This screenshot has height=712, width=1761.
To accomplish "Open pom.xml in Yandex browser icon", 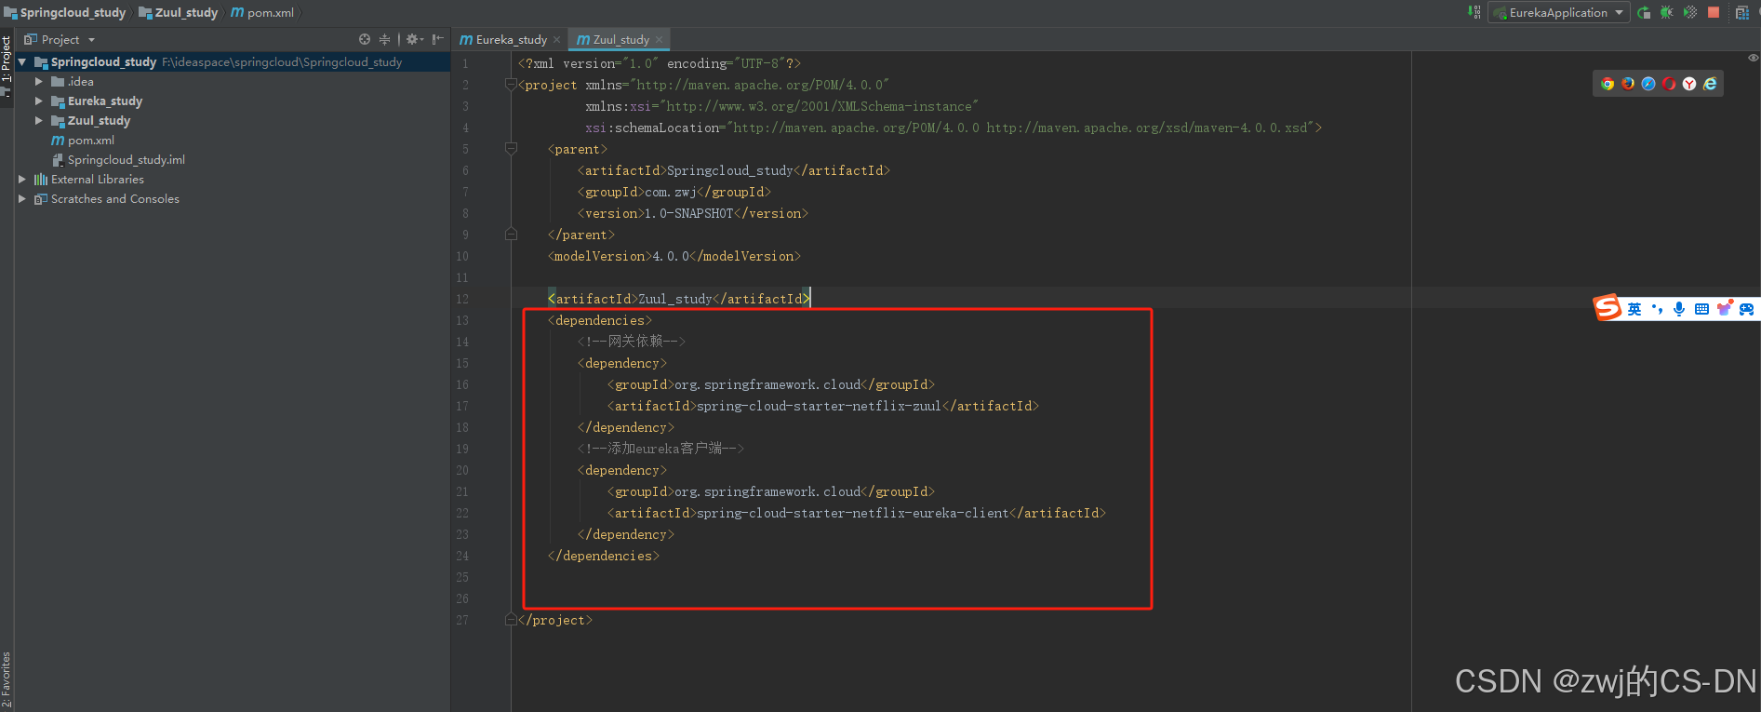I will (x=1689, y=84).
